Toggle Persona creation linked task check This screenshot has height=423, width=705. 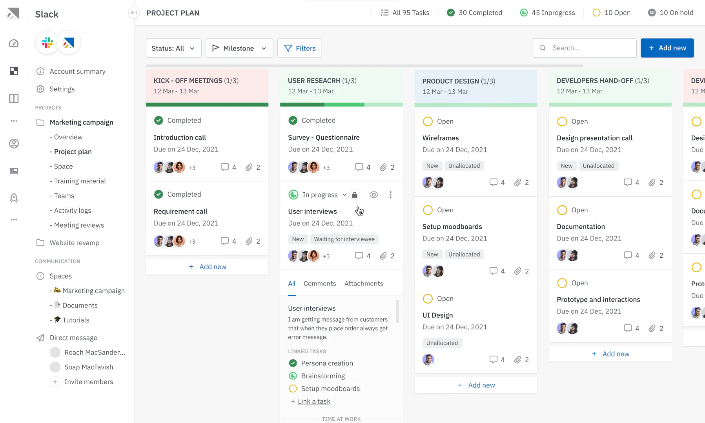pyautogui.click(x=293, y=363)
